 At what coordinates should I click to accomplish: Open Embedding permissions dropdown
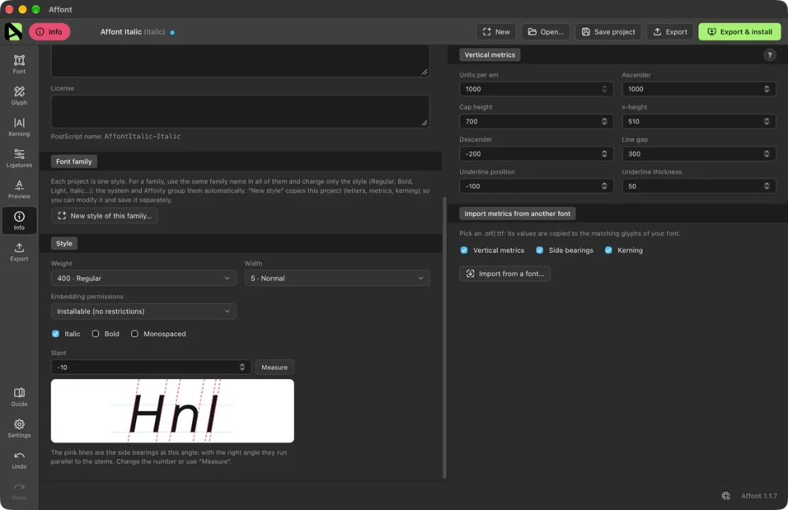click(143, 311)
